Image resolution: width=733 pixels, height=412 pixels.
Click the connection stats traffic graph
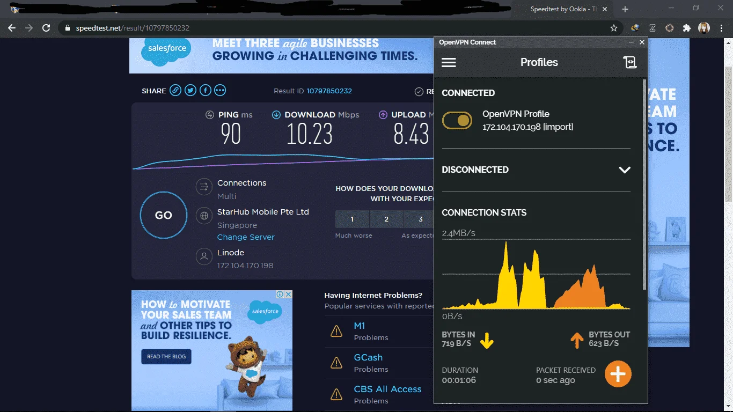coord(536,274)
